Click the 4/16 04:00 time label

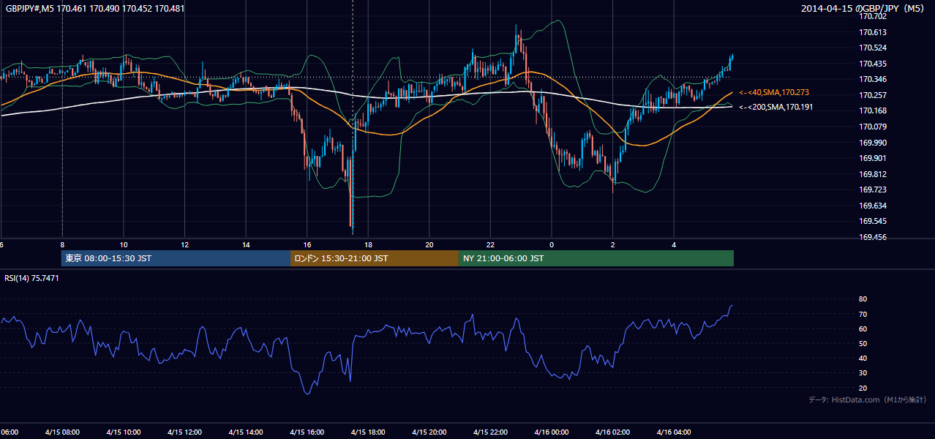point(675,432)
